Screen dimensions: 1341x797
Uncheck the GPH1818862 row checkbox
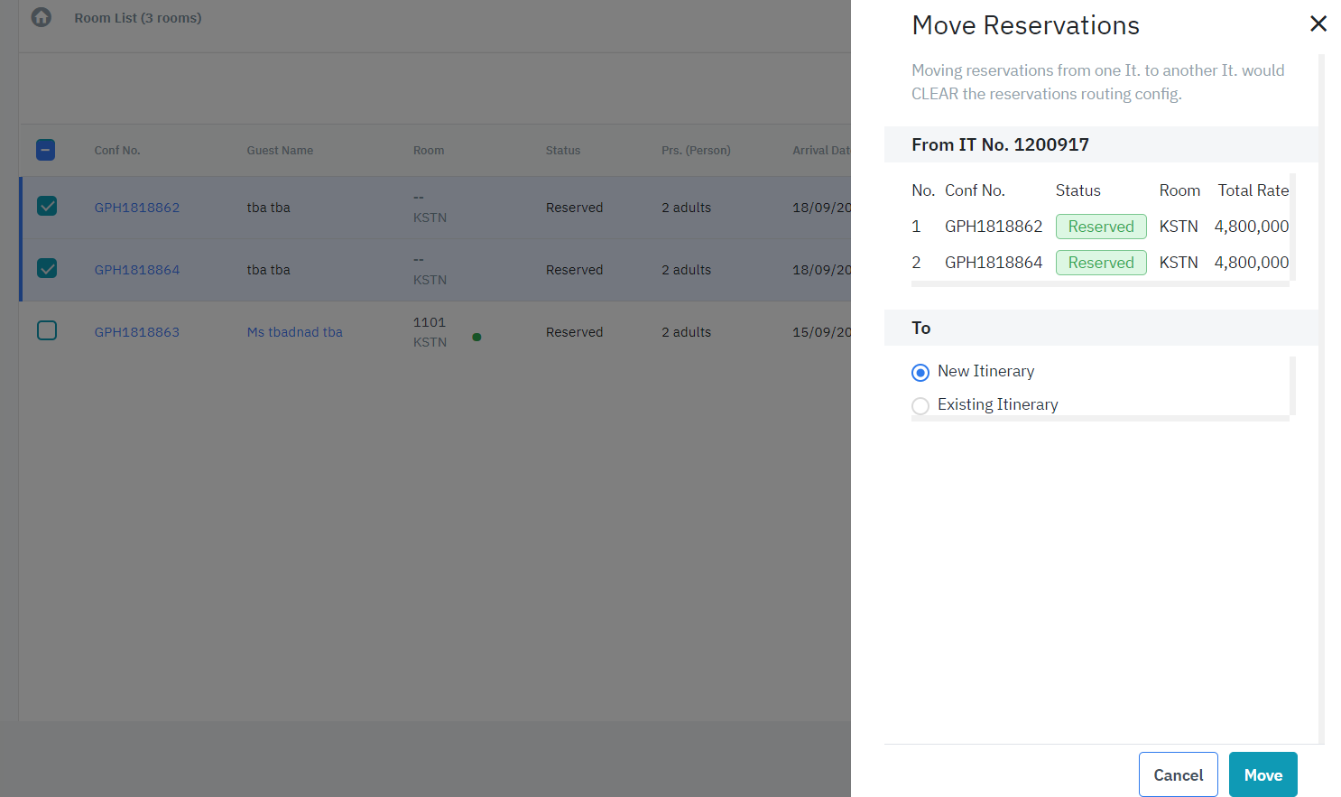coord(47,207)
